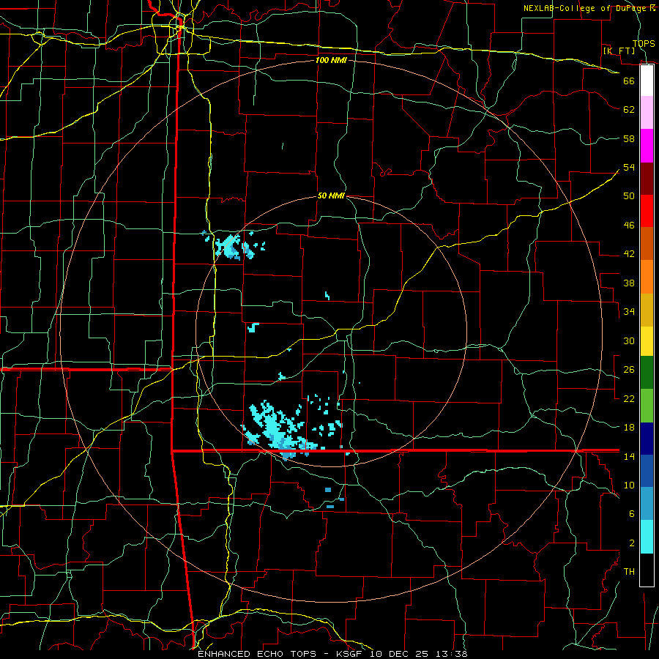
Task: Click the "13:38" timestamp
Action: (x=452, y=654)
